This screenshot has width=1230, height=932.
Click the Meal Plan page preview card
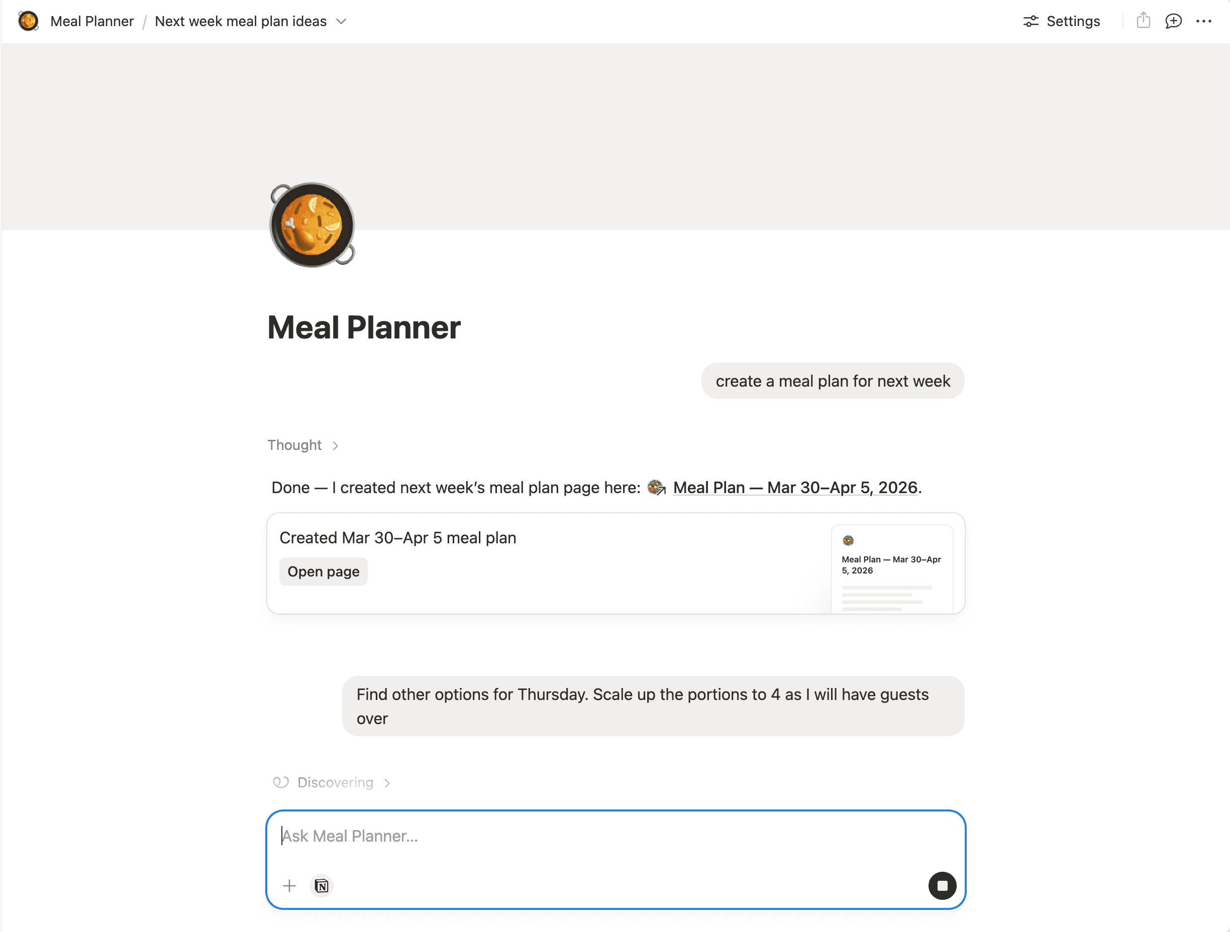pyautogui.click(x=892, y=567)
